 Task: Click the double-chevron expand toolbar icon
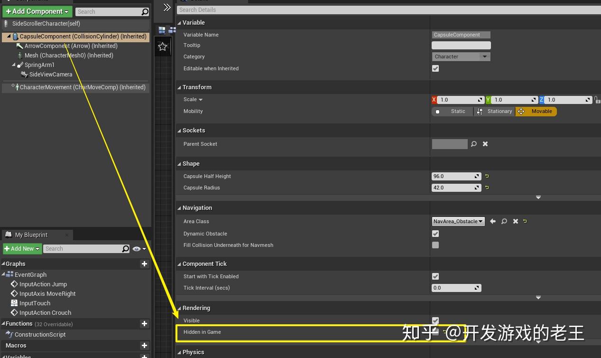pos(166,7)
